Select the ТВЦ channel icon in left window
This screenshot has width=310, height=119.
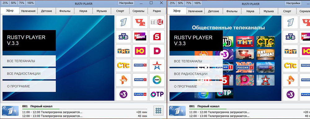[157, 22]
